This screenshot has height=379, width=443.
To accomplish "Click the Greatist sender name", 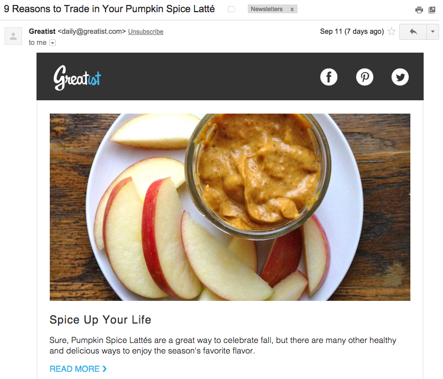I will pos(42,31).
